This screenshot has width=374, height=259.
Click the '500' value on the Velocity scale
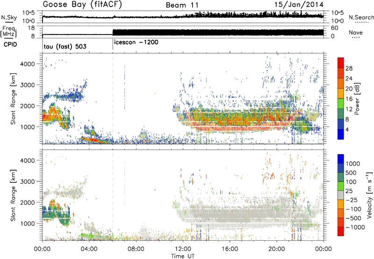click(x=351, y=173)
